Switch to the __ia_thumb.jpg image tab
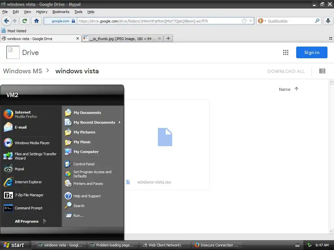The height and width of the screenshot is (250, 334). pyautogui.click(x=123, y=38)
